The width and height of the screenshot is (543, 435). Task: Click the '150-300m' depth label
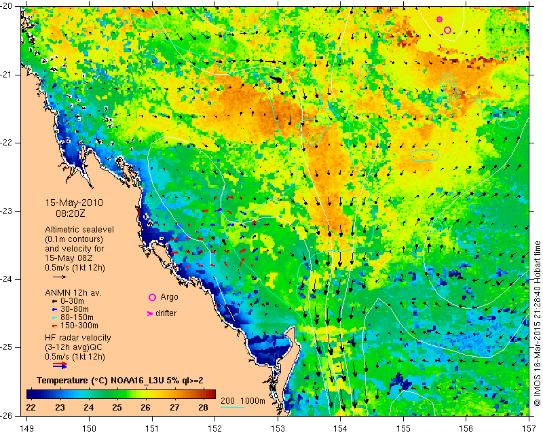[79, 326]
